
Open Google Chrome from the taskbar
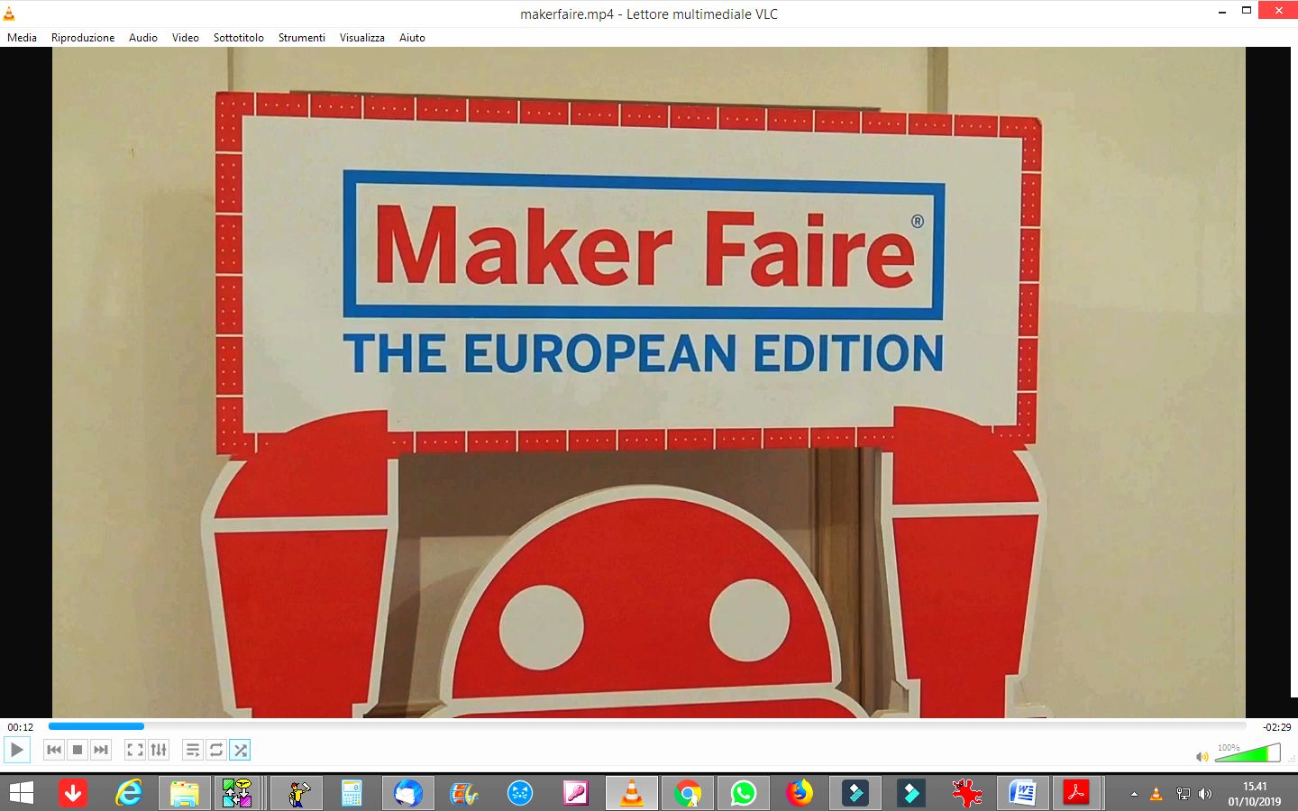pos(688,794)
